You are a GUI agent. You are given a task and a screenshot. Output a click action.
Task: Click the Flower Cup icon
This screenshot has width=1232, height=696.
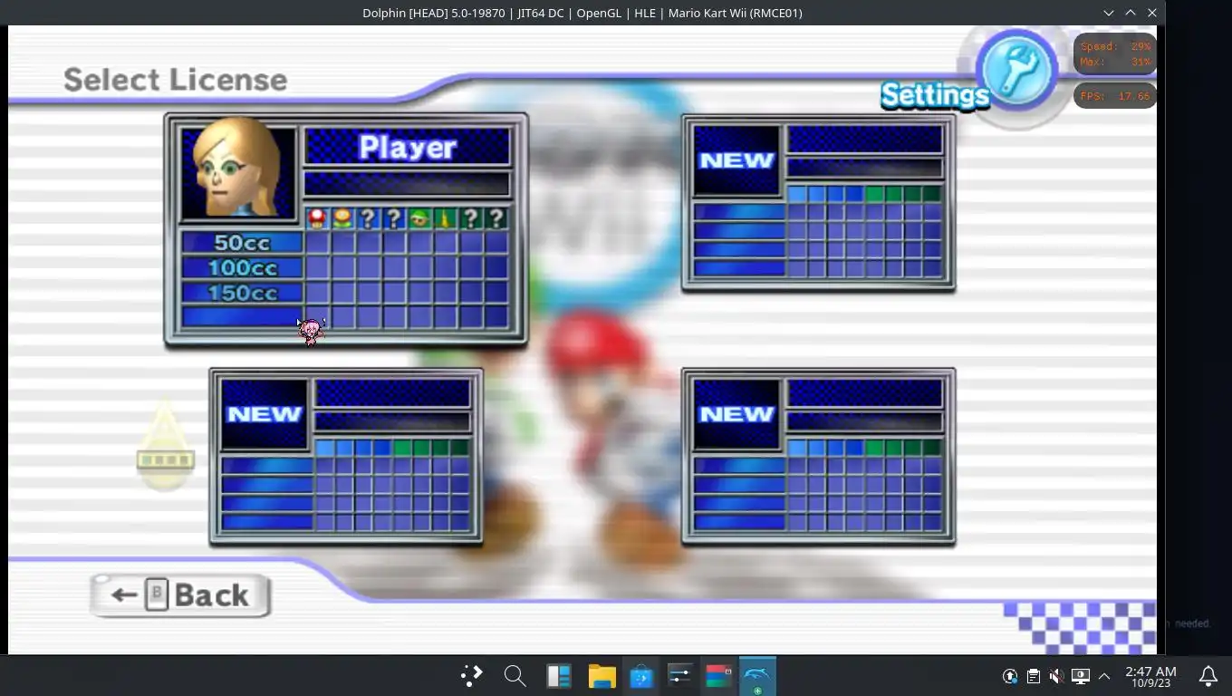click(x=342, y=218)
